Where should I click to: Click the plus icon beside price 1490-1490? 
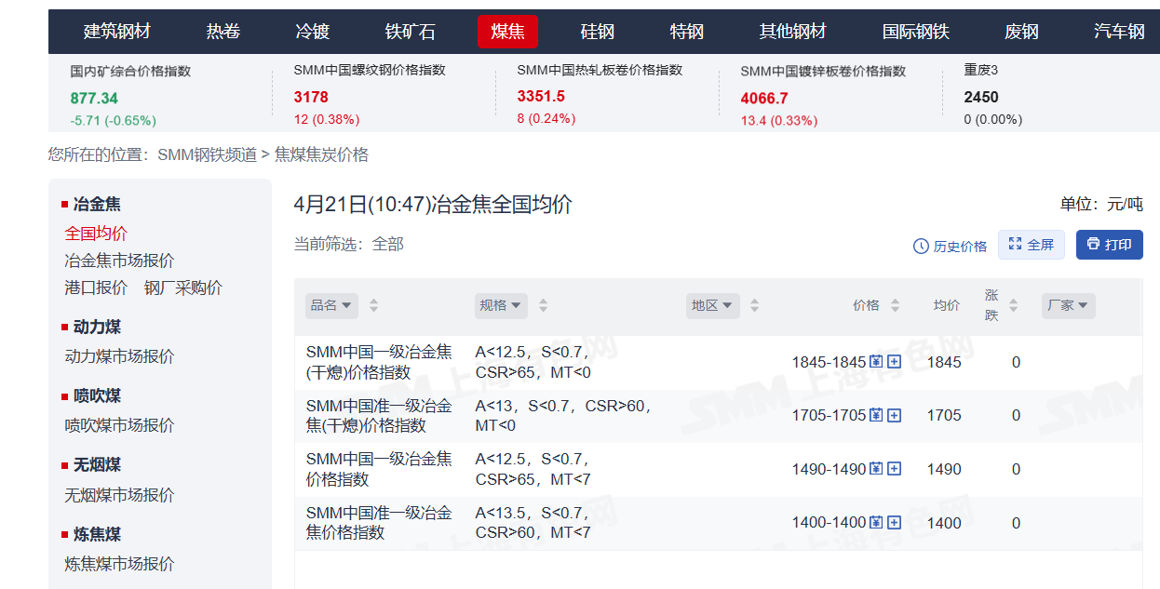click(895, 469)
